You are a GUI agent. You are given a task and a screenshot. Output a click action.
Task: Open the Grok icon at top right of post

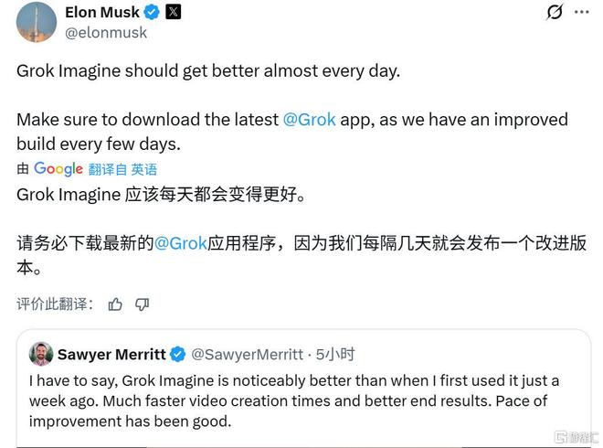[x=555, y=12]
